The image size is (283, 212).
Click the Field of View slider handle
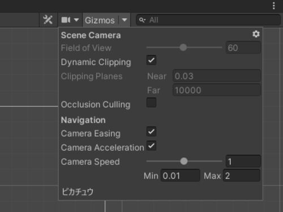[183, 47]
